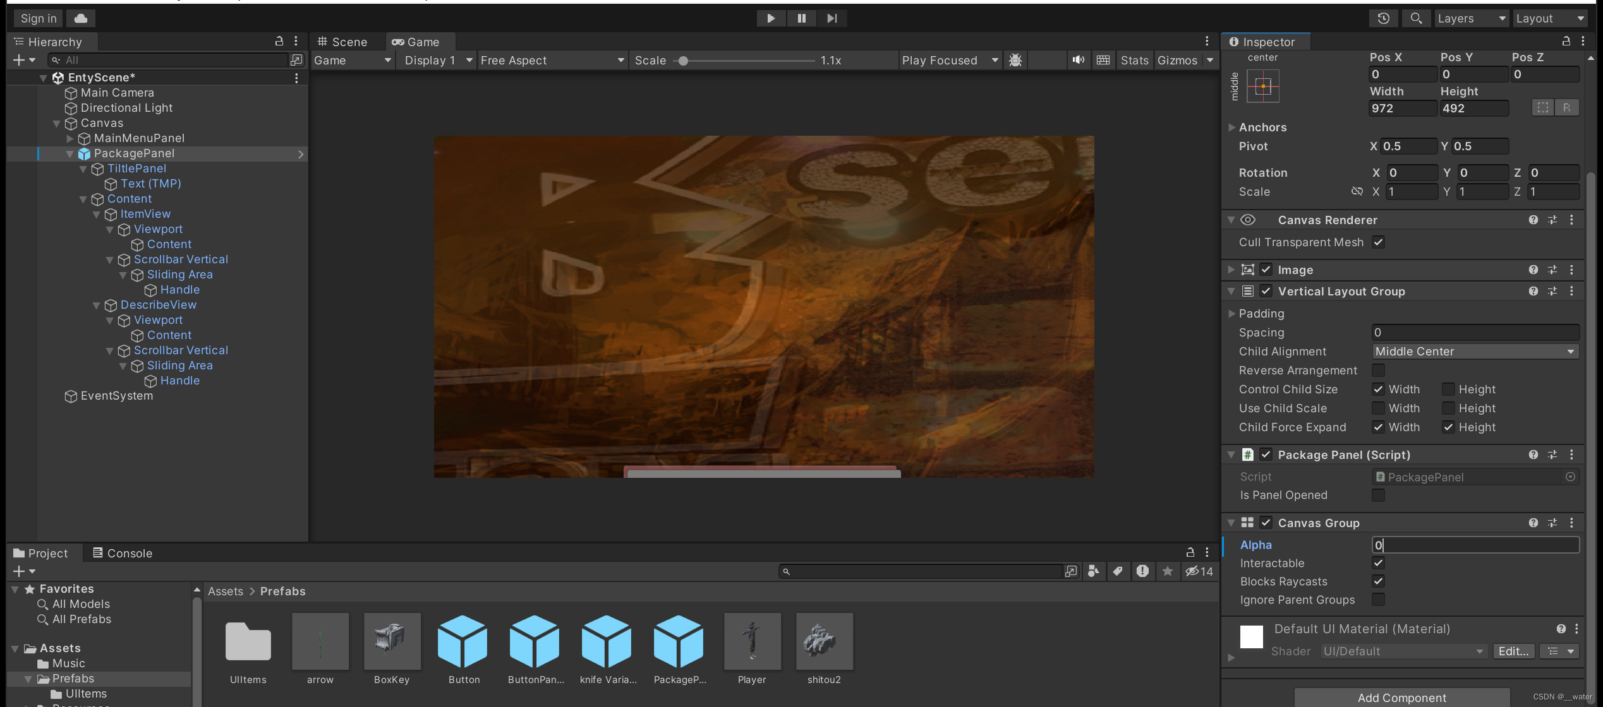The image size is (1603, 707).
Task: Click the Add Component button
Action: (1401, 698)
